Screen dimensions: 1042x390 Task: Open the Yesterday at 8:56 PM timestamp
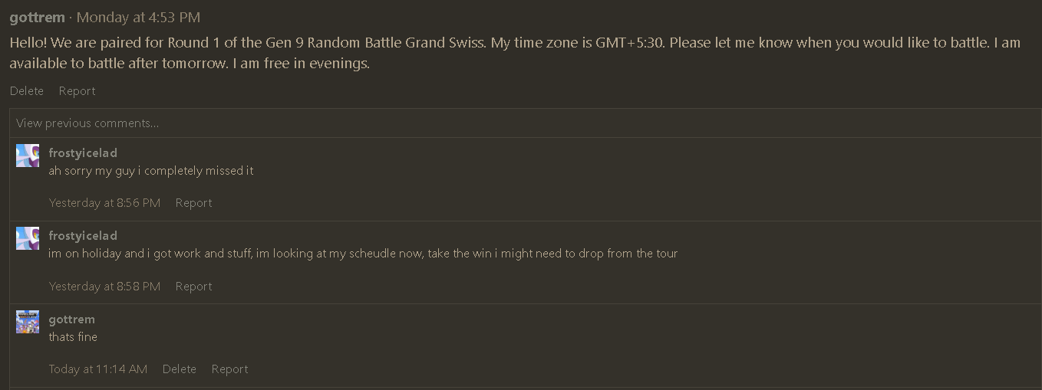coord(104,203)
